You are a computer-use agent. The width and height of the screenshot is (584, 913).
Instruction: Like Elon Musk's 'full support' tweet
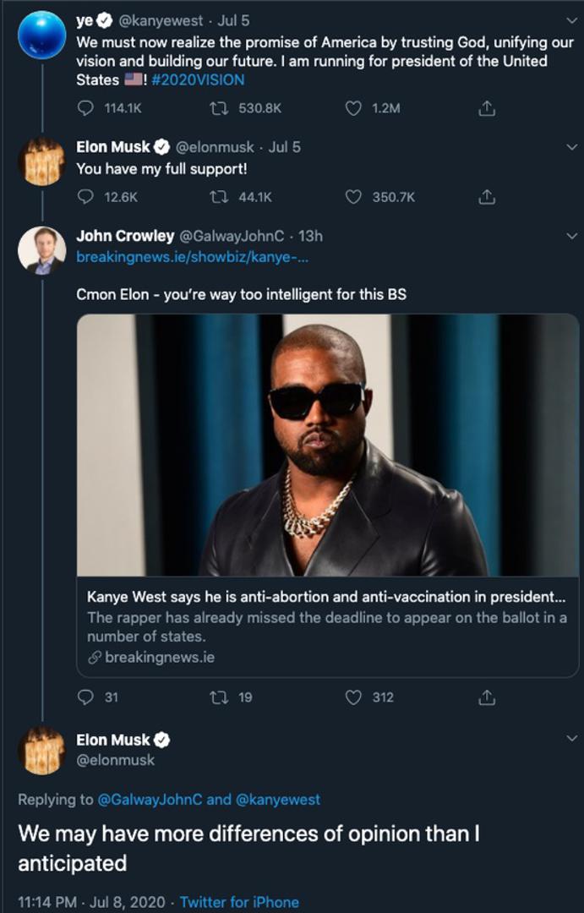(354, 196)
